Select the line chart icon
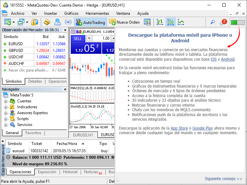This screenshot has height=185, width=247. pos(181,22)
